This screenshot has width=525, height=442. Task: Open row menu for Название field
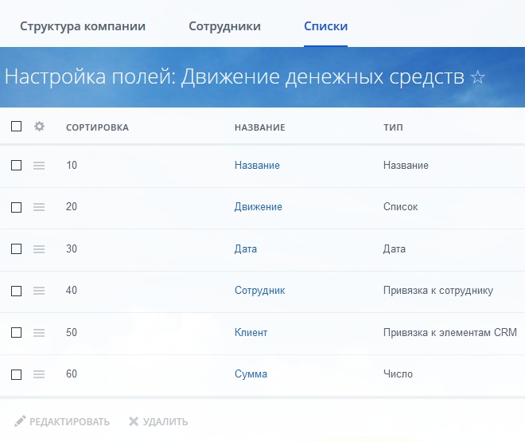click(39, 166)
